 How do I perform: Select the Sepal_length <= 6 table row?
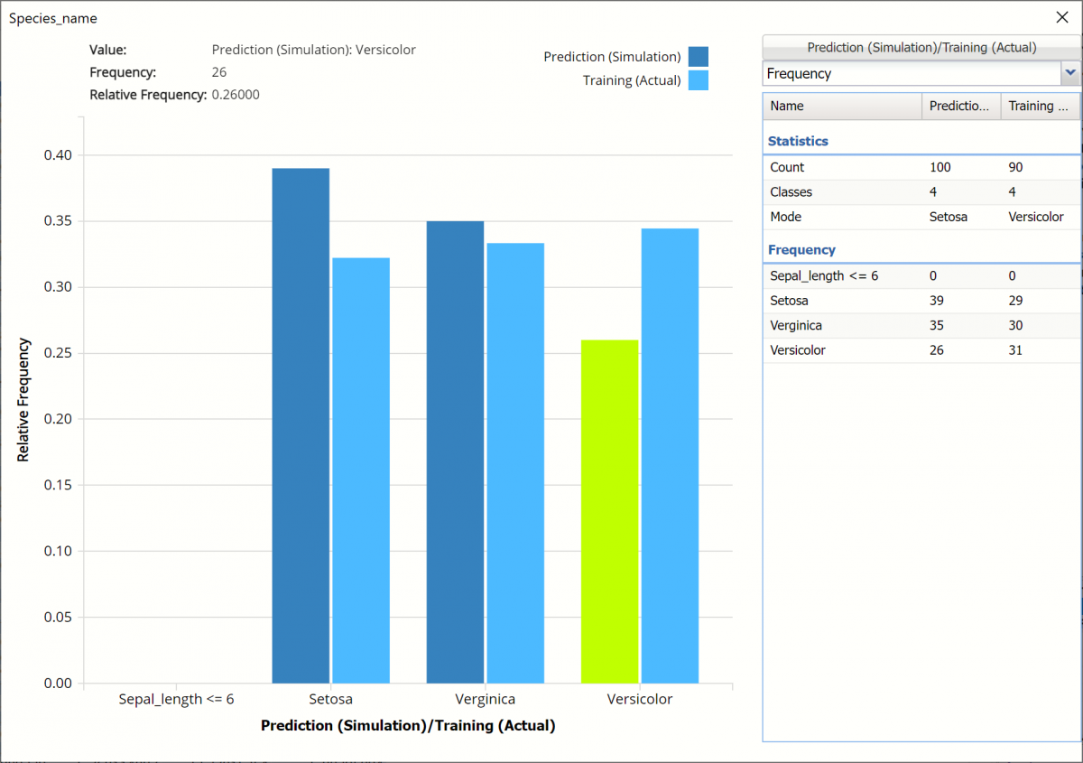921,275
